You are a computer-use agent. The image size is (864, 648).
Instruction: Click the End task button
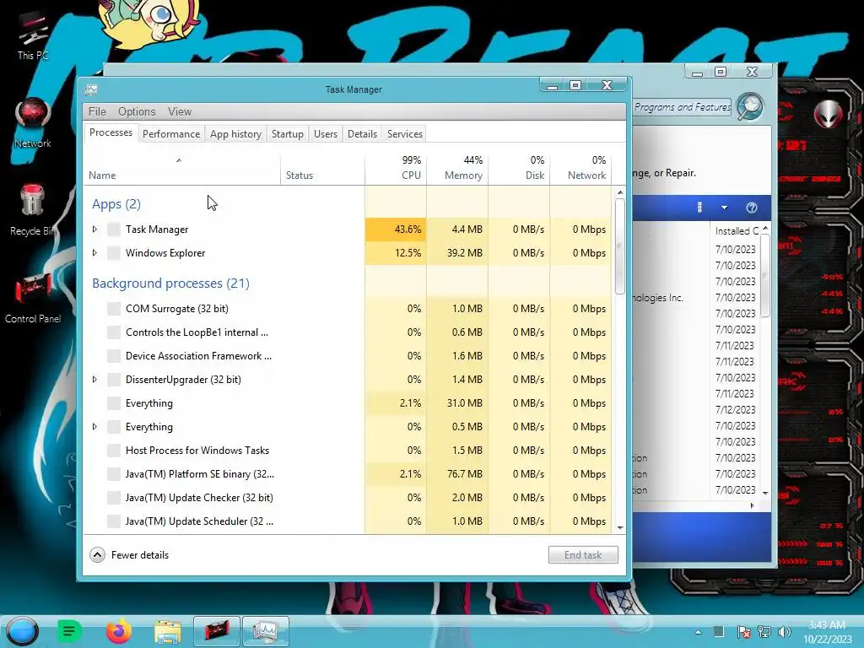click(583, 555)
